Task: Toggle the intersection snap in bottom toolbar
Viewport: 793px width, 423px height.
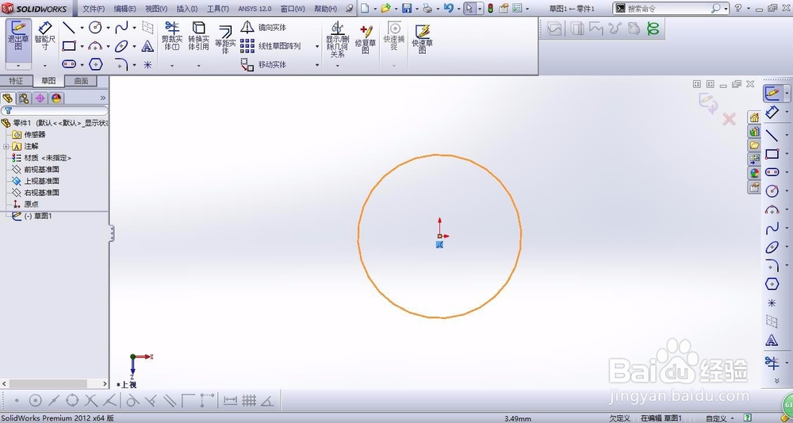Action: [91, 401]
